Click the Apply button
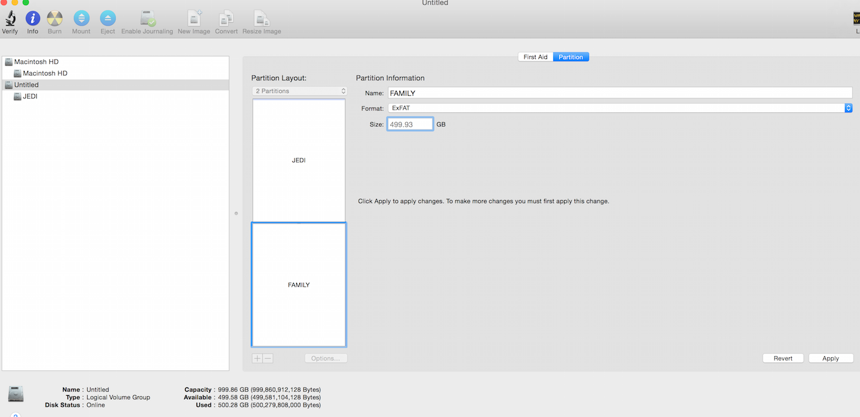The height and width of the screenshot is (417, 860). 831,359
